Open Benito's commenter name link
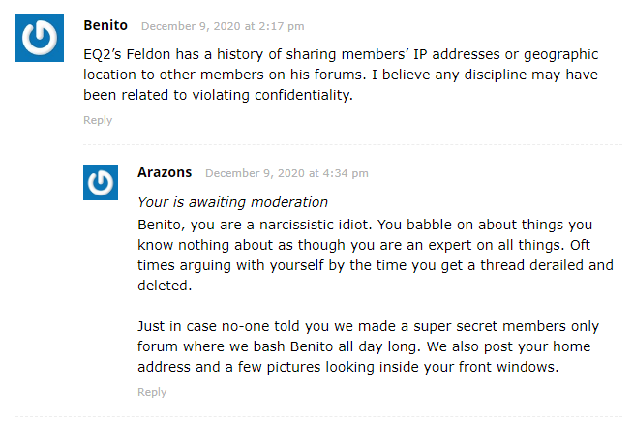The height and width of the screenshot is (421, 633). coord(105,25)
